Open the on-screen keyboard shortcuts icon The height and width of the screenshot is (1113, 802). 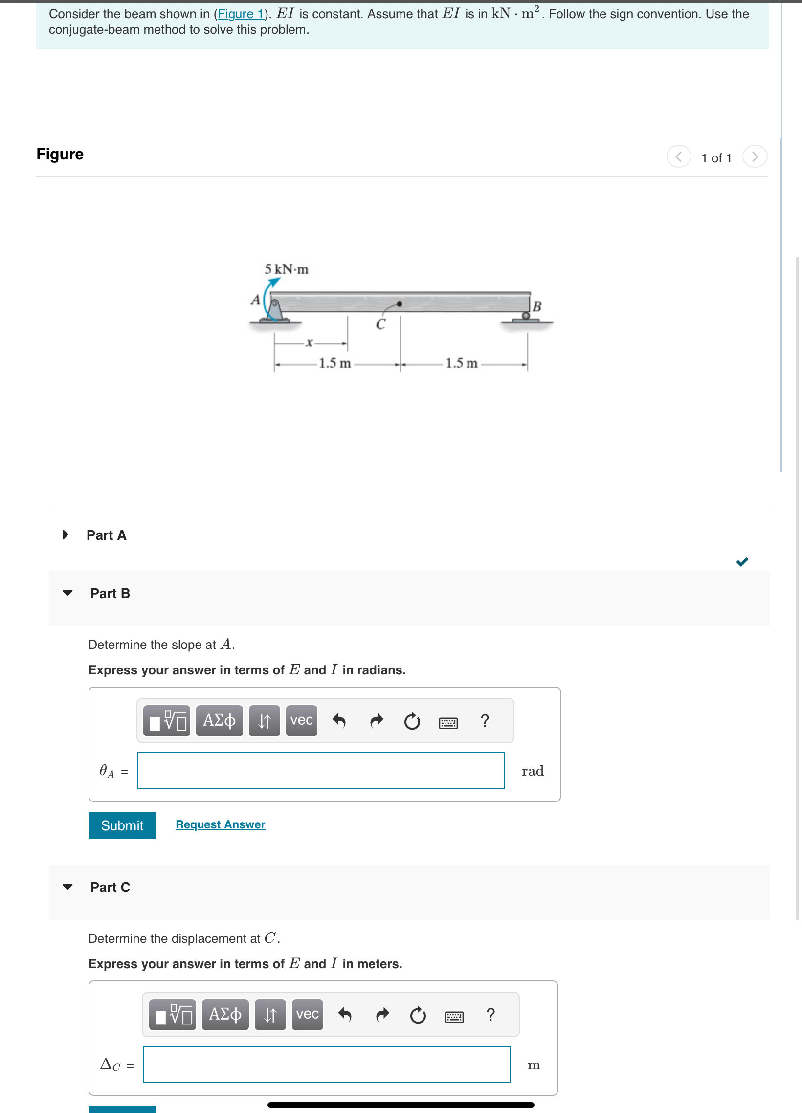(449, 721)
